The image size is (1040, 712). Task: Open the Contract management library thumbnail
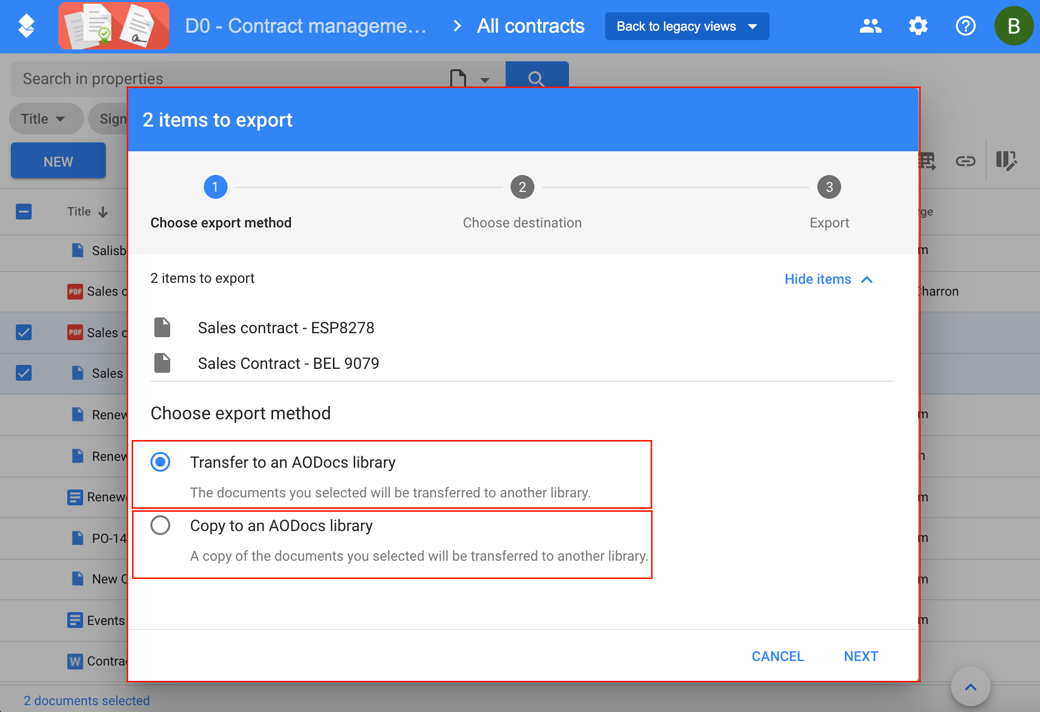click(x=114, y=26)
